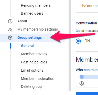This screenshot has height=95, width=98.
Task: Open Banned users page
Action: click(32, 13)
